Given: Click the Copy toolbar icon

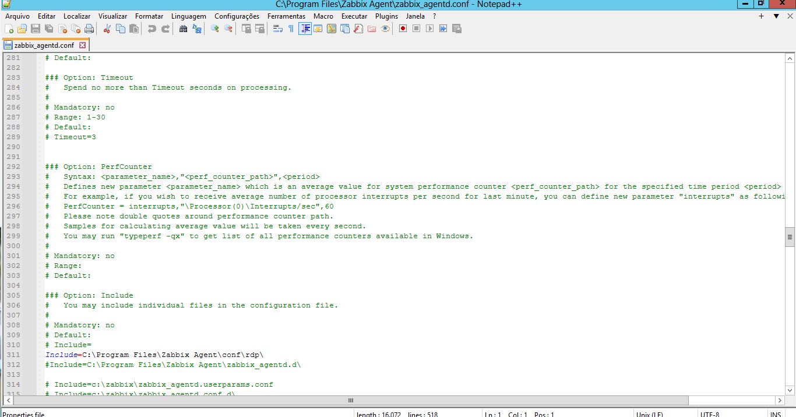Looking at the screenshot, I should [121, 29].
